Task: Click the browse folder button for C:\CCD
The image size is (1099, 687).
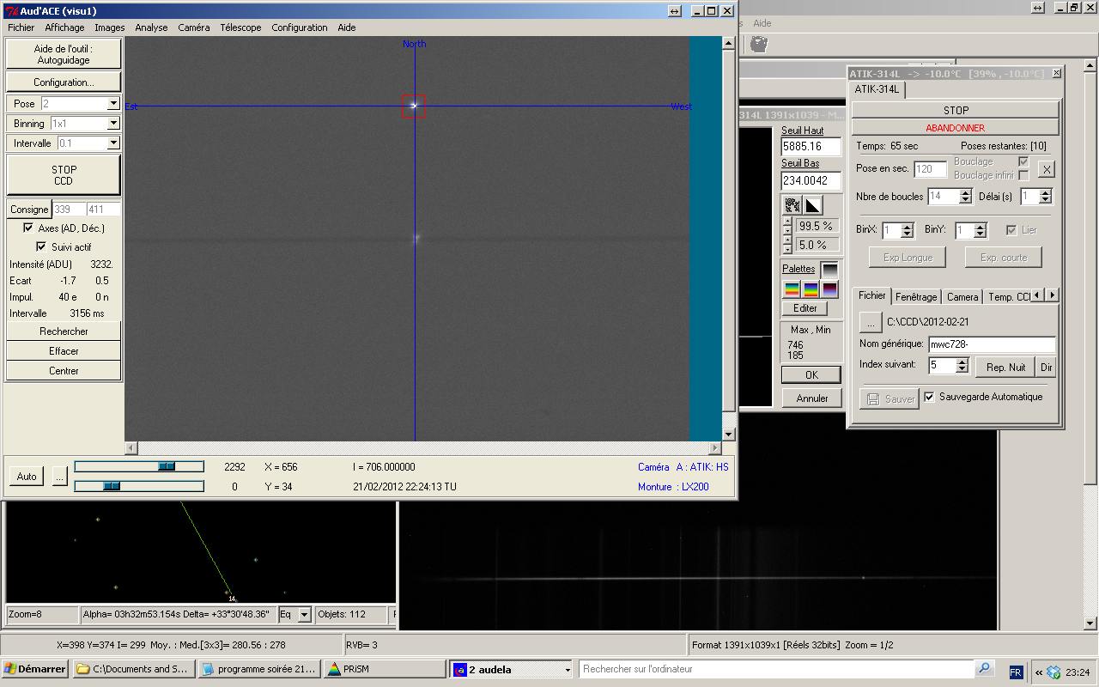Action: click(x=870, y=322)
